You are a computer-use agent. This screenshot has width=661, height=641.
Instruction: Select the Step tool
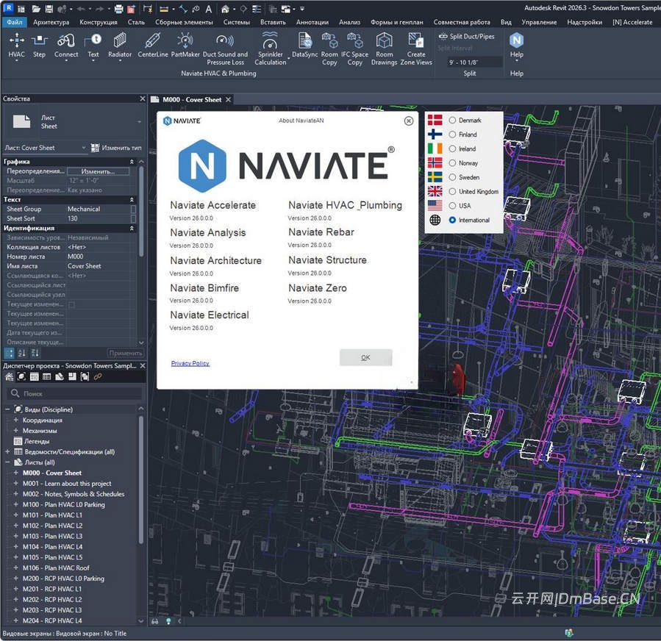[39, 46]
